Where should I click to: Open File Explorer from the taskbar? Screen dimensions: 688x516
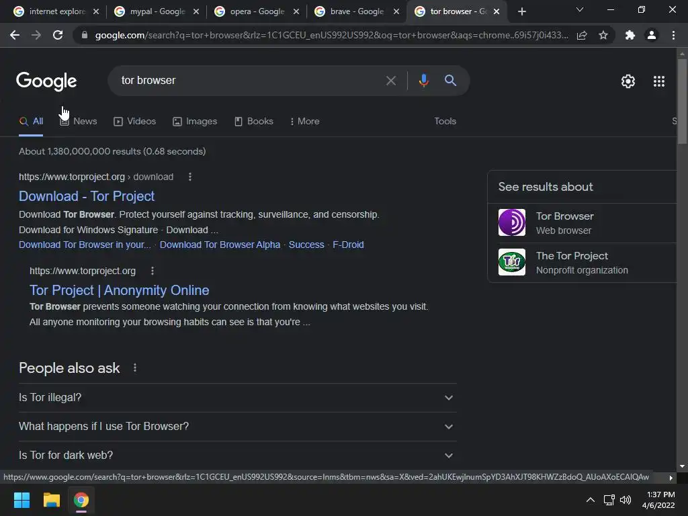[51, 500]
